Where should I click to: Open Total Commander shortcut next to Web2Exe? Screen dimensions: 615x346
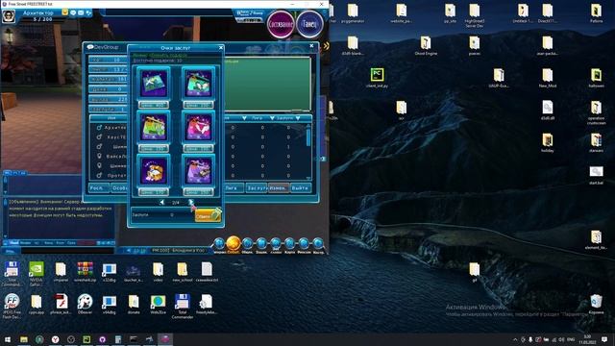click(182, 306)
